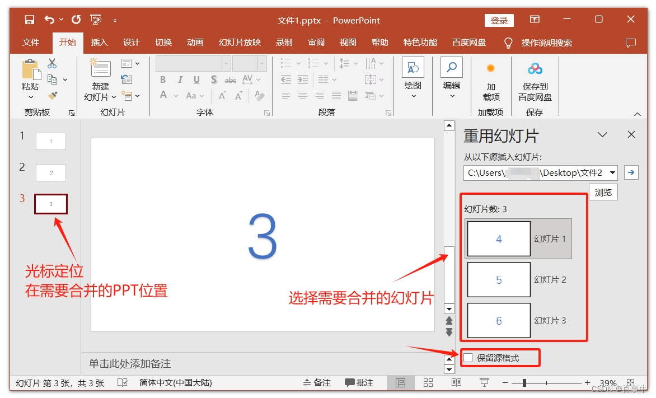Open the 文件 menu
This screenshot has width=656, height=398.
tap(31, 43)
